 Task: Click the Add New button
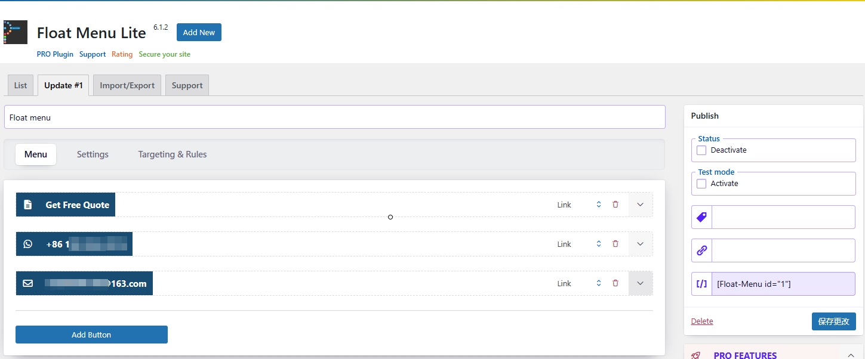pyautogui.click(x=199, y=32)
